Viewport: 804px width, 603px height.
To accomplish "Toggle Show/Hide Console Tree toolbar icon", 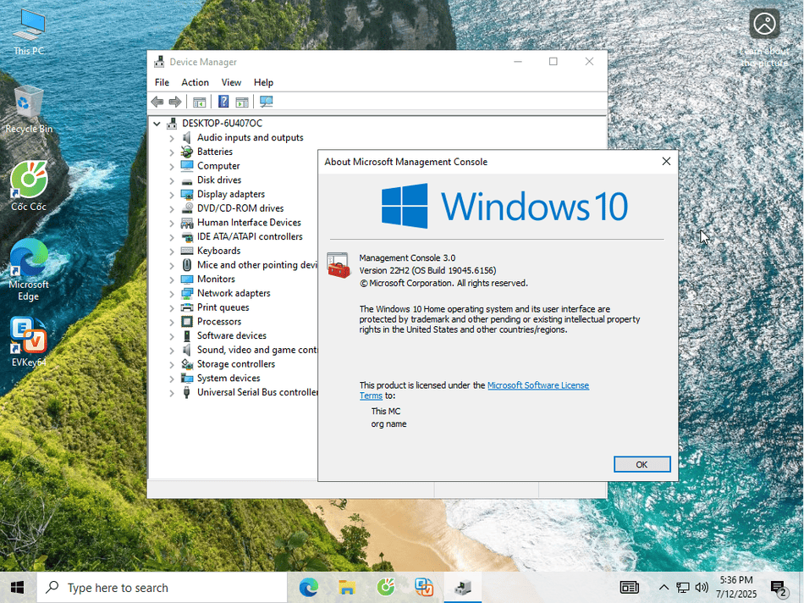I will (199, 102).
